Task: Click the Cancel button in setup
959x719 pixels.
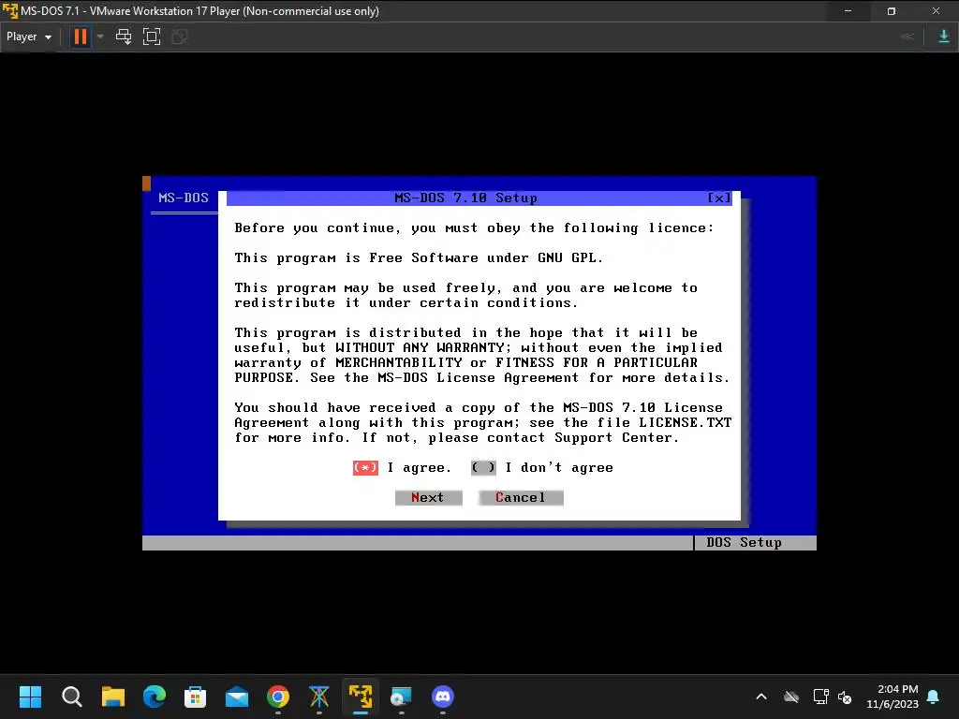Action: pyautogui.click(x=521, y=498)
